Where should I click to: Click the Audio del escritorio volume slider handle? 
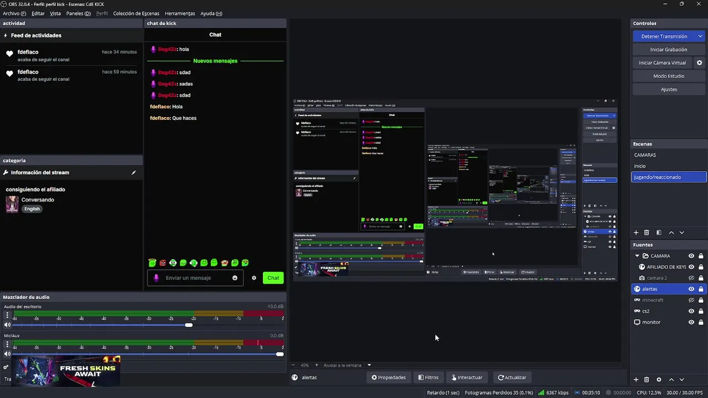[189, 325]
